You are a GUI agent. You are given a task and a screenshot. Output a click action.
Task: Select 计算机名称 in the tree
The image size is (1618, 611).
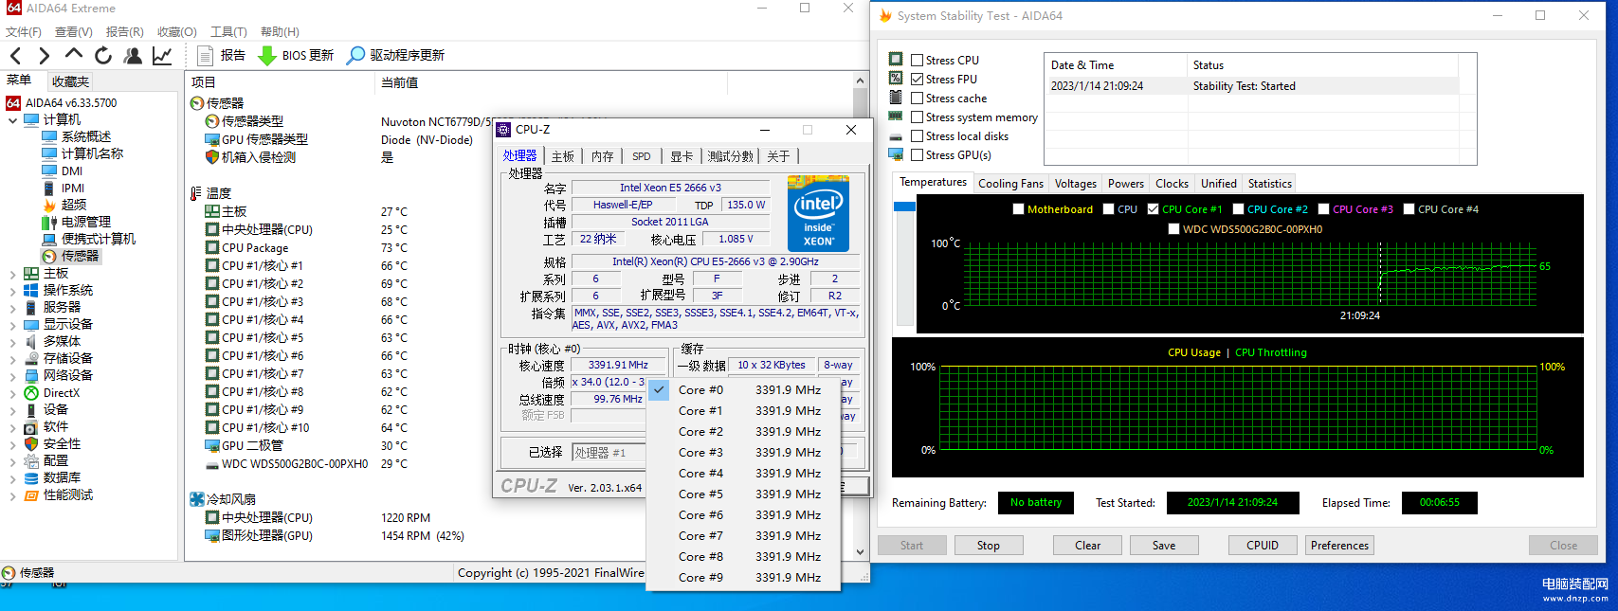pyautogui.click(x=92, y=154)
